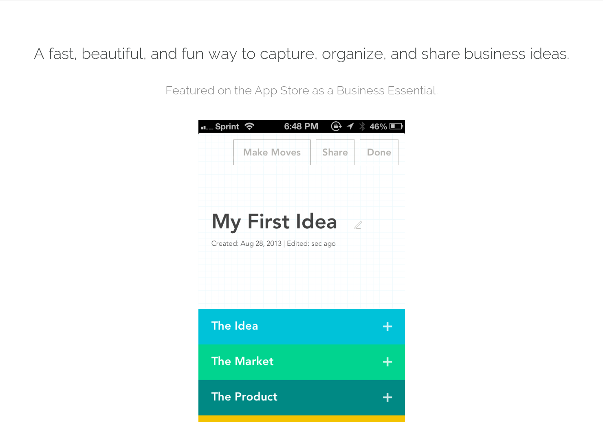The height and width of the screenshot is (422, 603).
Task: Select the "The Product" row label
Action: 244,397
